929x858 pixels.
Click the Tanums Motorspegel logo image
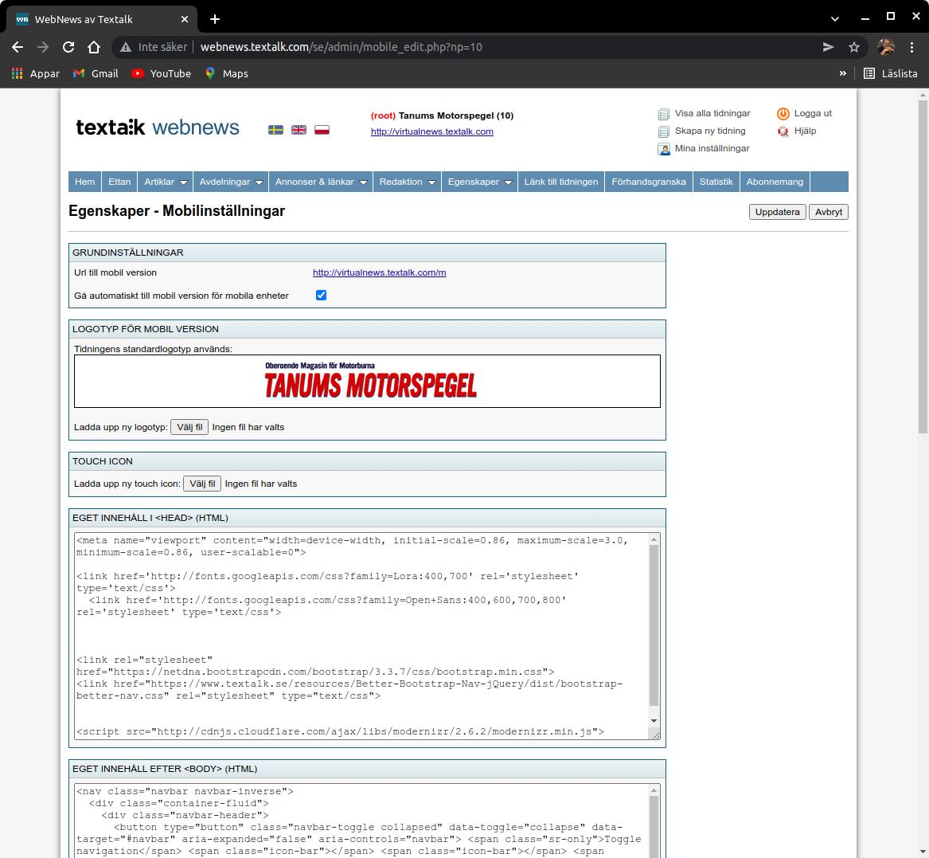[x=370, y=381]
